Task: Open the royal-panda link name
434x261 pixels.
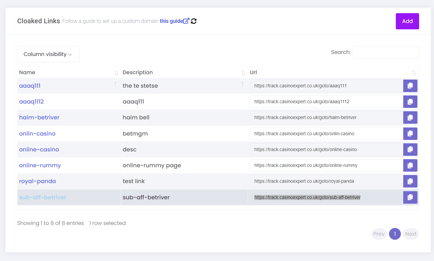Action: point(38,181)
